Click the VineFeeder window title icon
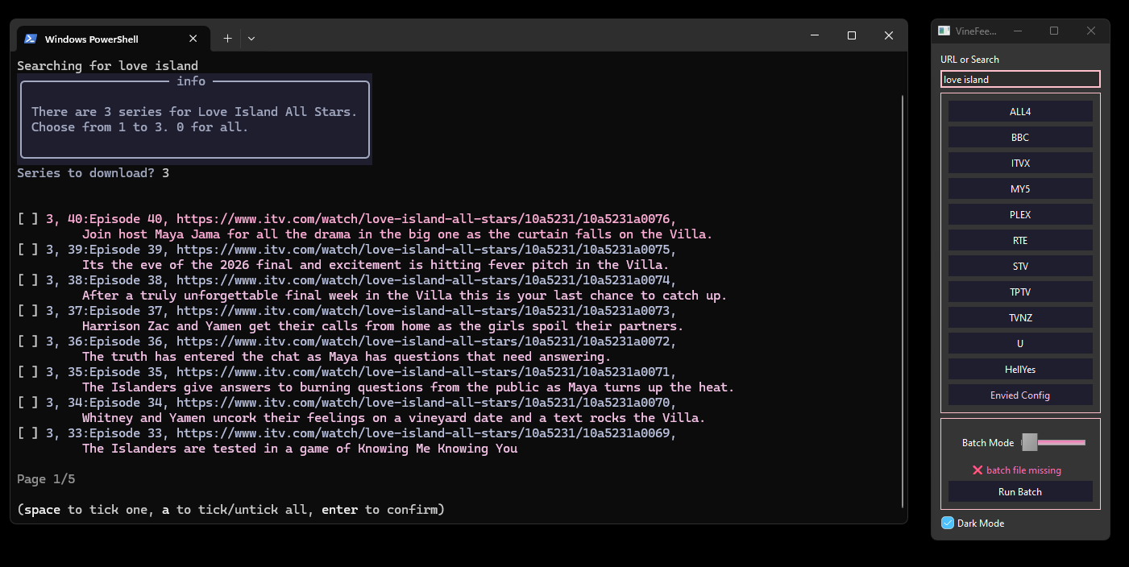The image size is (1129, 567). click(x=944, y=31)
